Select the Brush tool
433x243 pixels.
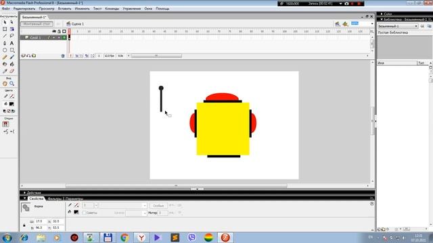pos(12,57)
